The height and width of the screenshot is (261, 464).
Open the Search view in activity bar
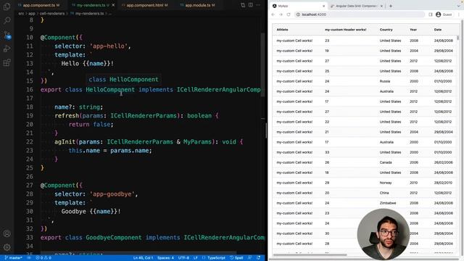tap(7, 20)
